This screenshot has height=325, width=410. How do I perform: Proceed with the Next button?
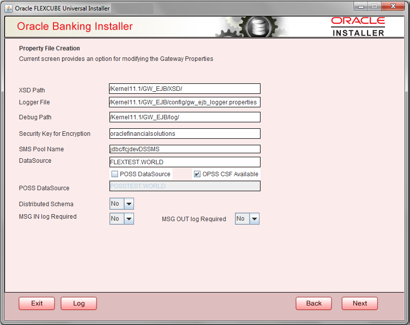coord(360,304)
